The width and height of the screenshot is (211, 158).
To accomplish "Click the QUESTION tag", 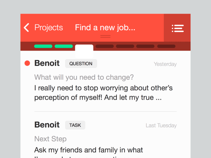I will (x=81, y=63).
